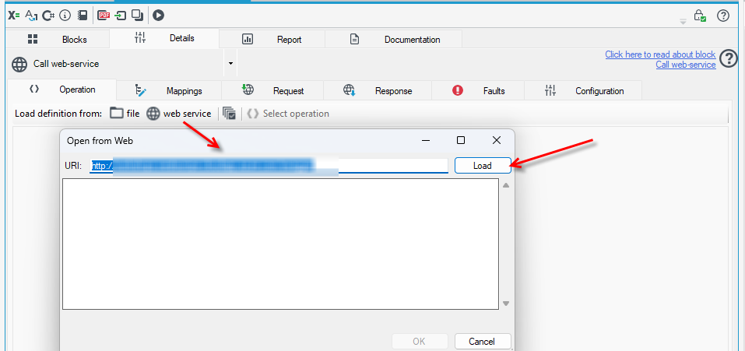
Task: Click the notebook toolbar icon
Action: click(x=83, y=16)
